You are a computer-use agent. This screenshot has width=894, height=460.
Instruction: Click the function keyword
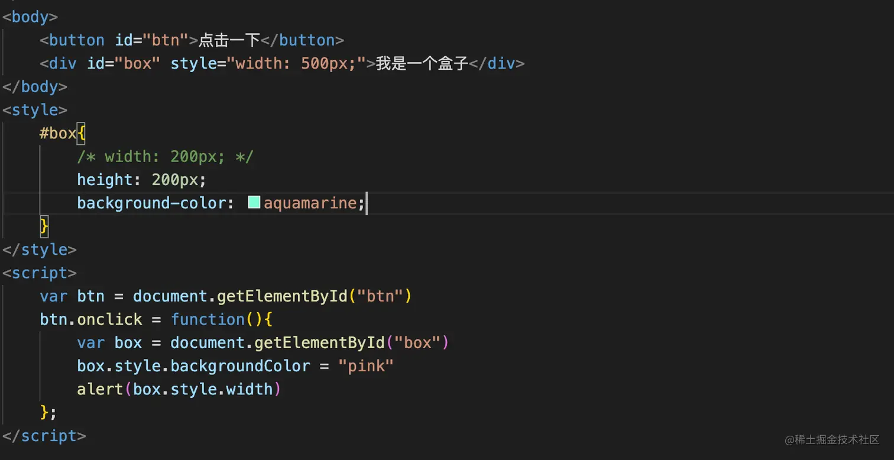[208, 319]
